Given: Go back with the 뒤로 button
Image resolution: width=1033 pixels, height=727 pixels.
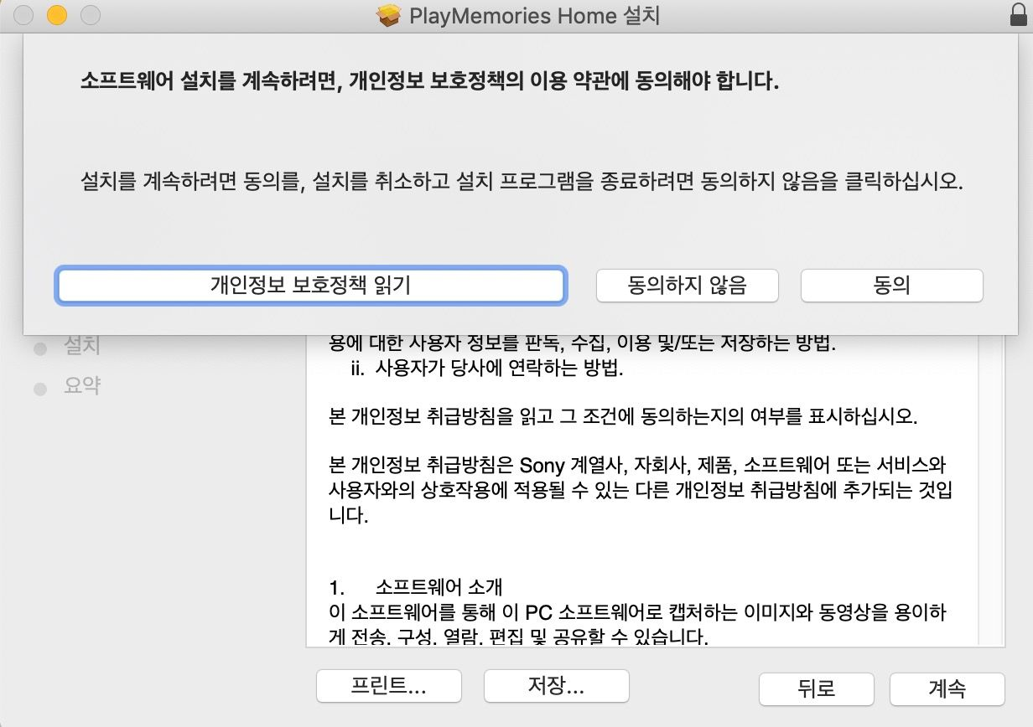Looking at the screenshot, I should (x=816, y=689).
